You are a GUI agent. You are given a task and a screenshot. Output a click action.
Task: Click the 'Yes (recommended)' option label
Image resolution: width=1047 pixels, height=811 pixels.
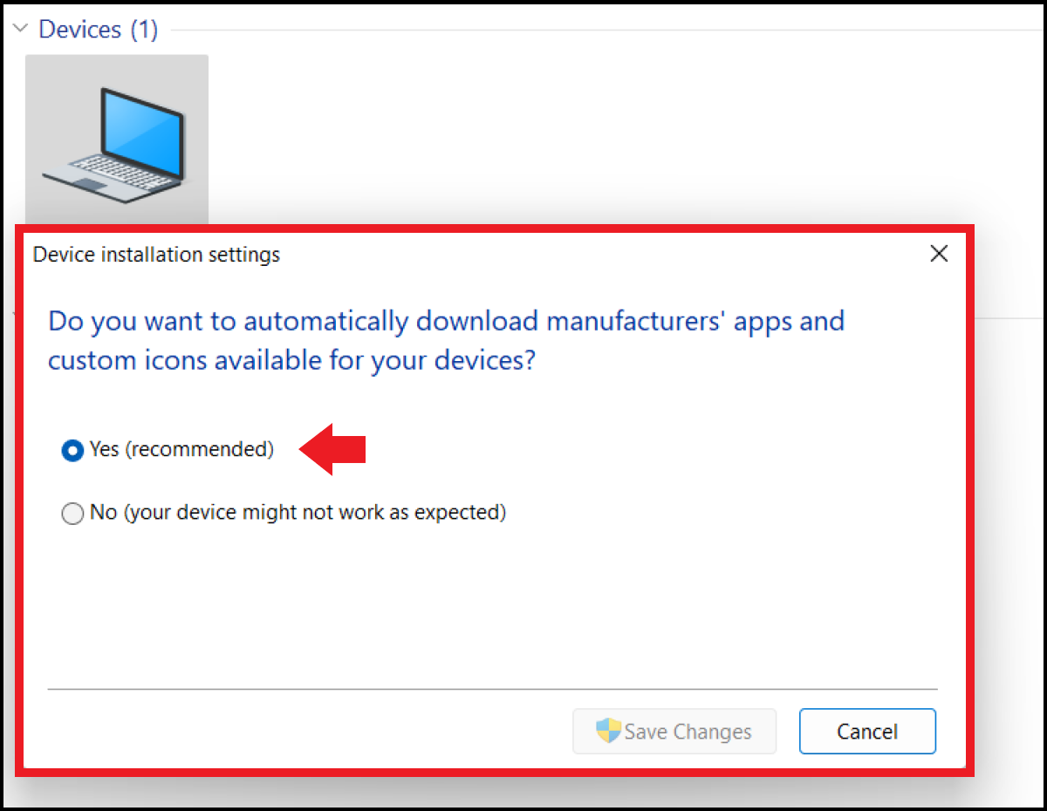coord(181,450)
